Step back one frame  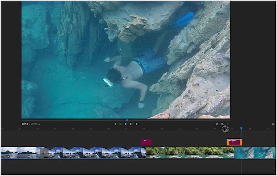click(120, 124)
